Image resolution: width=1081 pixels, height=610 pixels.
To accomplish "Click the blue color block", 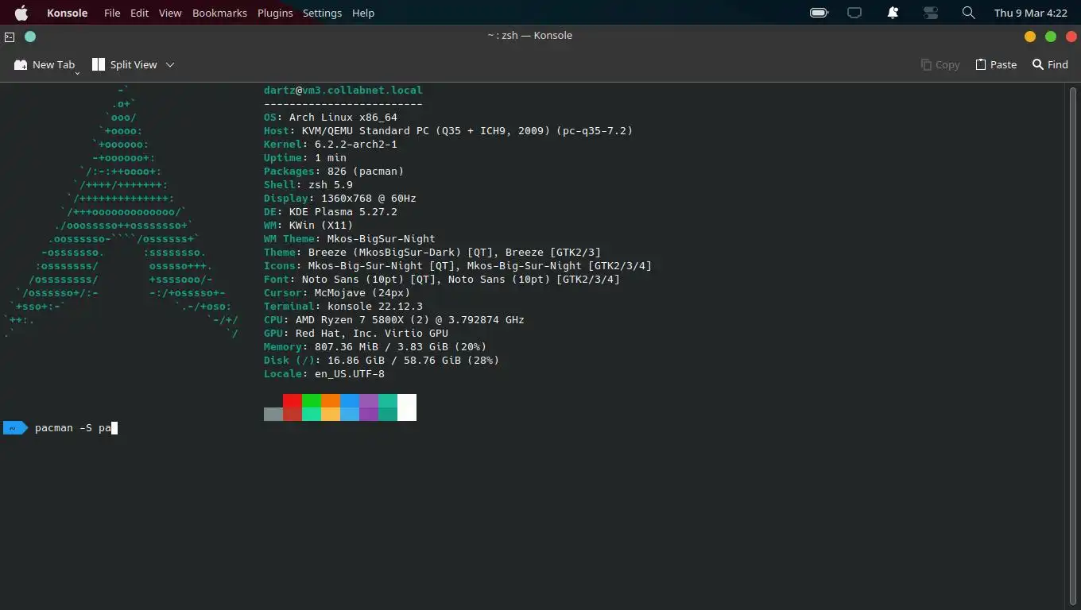I will (x=350, y=400).
